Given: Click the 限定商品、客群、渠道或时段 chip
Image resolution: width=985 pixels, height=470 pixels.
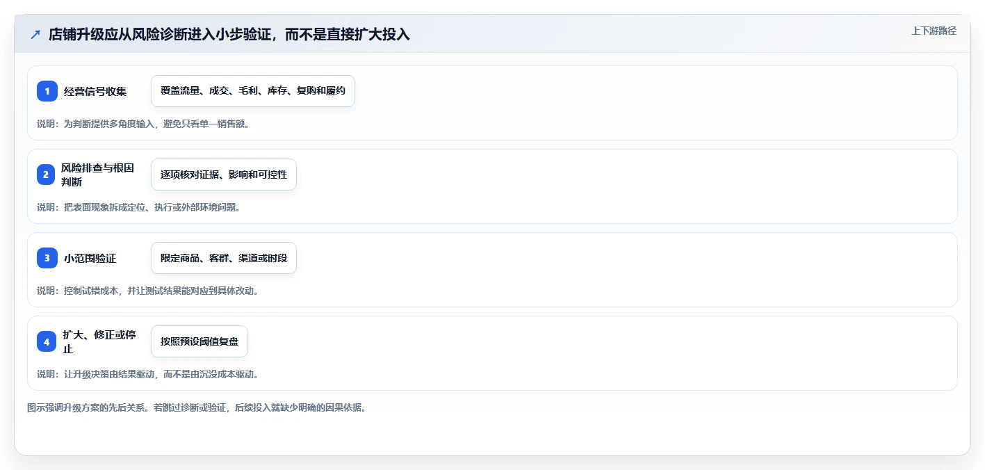Looking at the screenshot, I should [224, 258].
